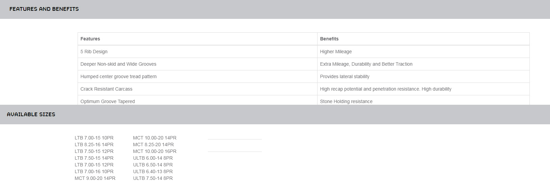Select the Stone Holding resistance cell
550x194 pixels.
pos(346,101)
